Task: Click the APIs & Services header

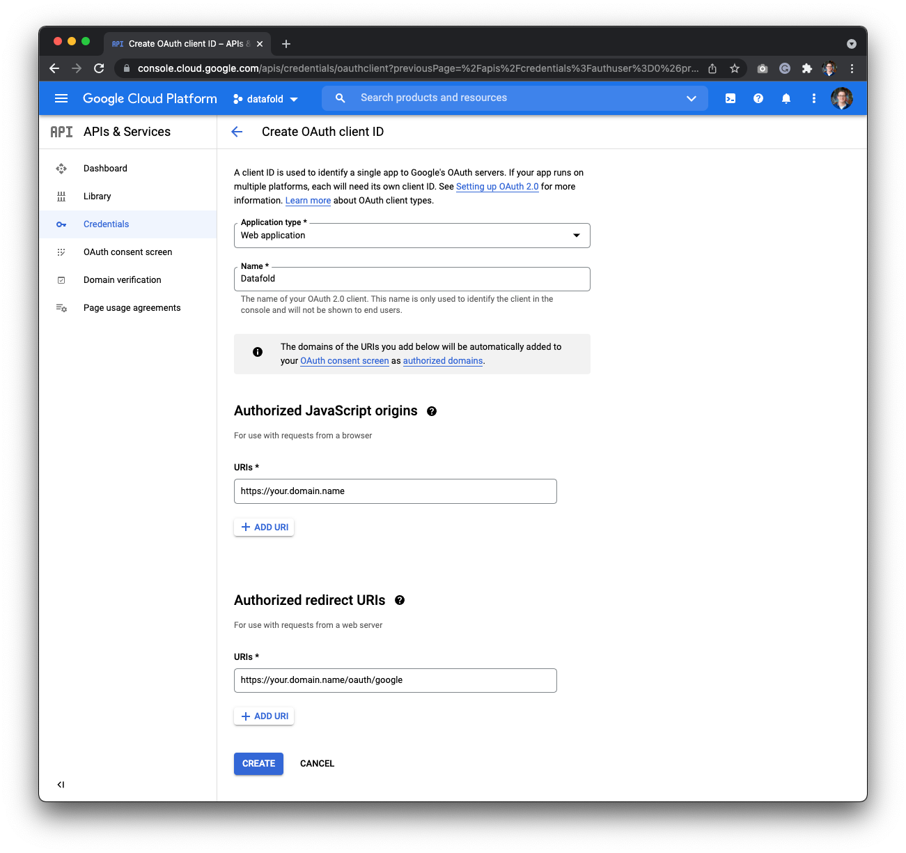Action: 127,132
